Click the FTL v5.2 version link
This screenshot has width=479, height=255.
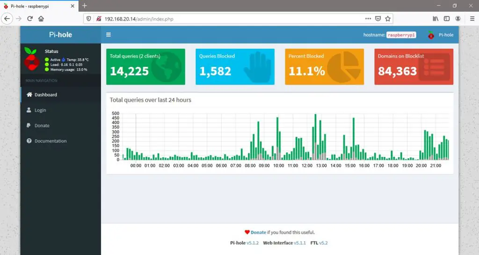[323, 243]
